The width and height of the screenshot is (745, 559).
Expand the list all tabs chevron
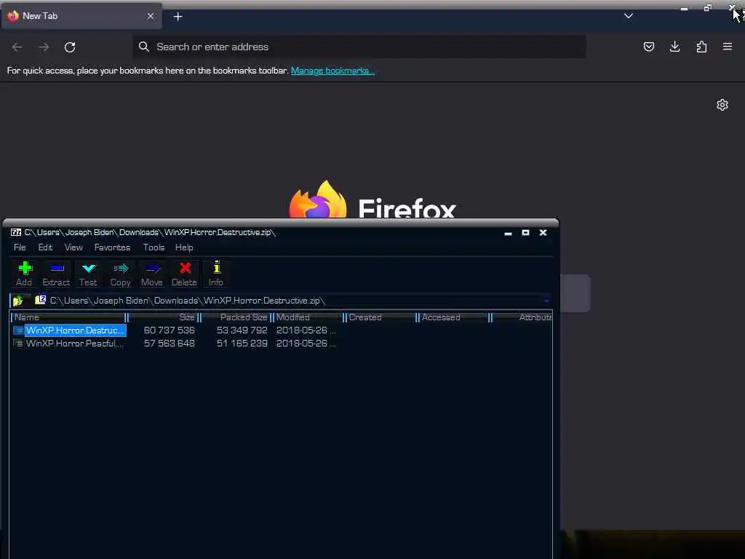point(628,16)
